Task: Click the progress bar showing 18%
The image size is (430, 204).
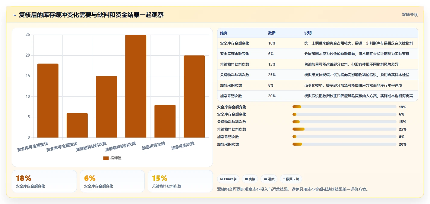Action: coord(344,107)
